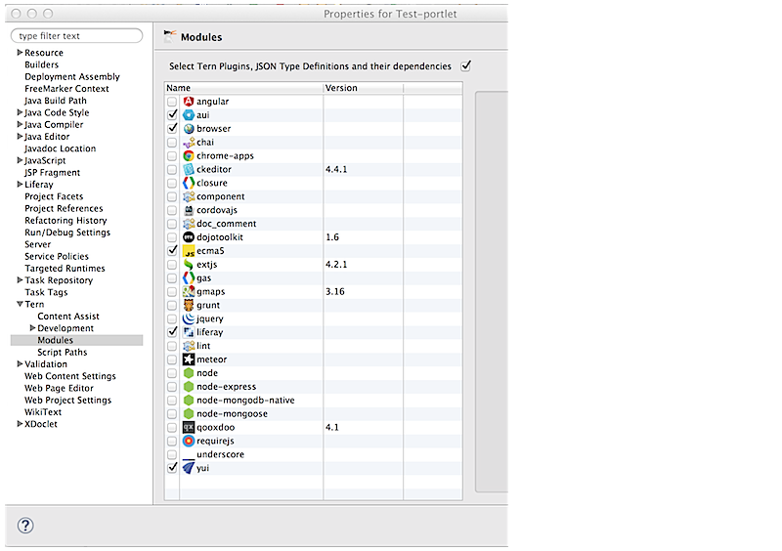Click the meteor star icon

pos(189,360)
